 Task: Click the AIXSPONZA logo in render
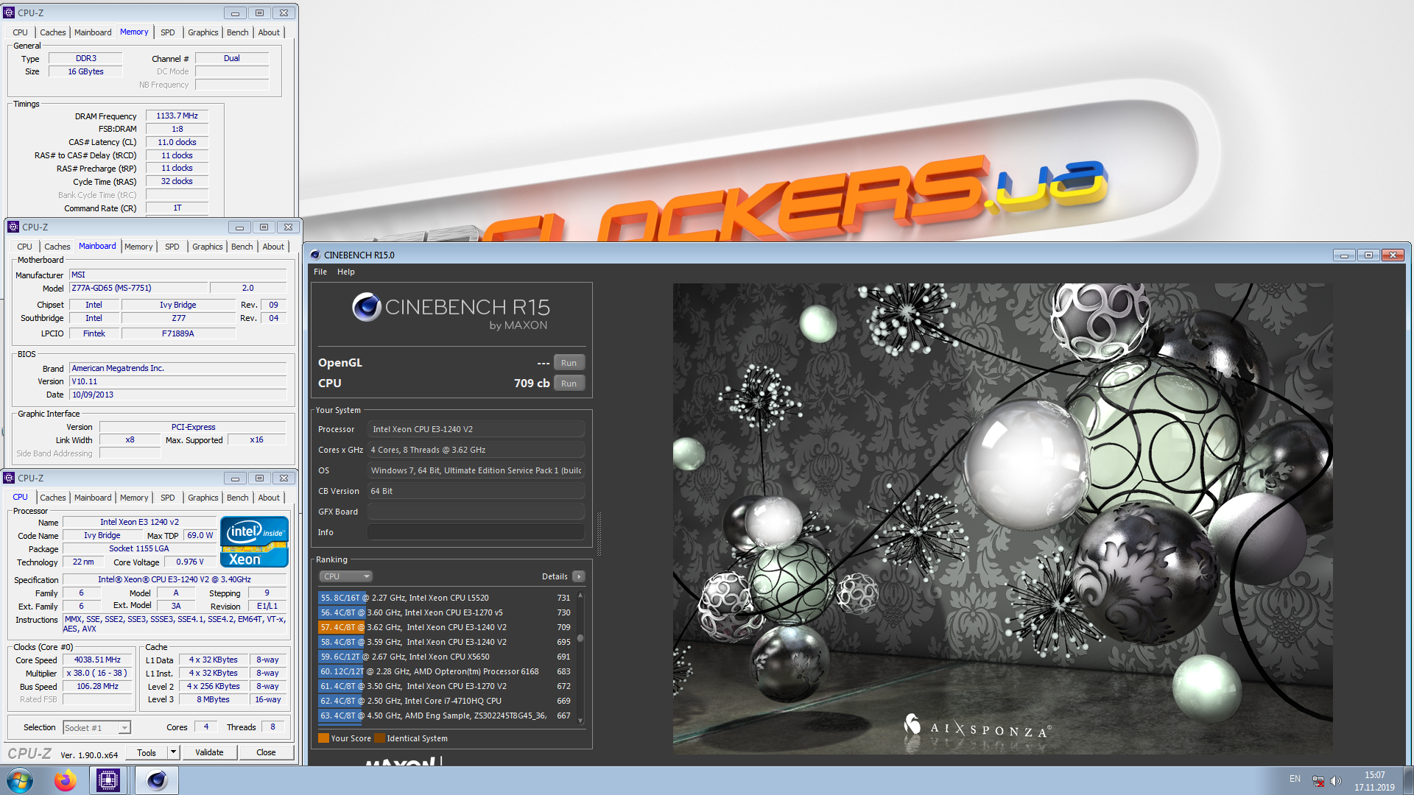977,727
